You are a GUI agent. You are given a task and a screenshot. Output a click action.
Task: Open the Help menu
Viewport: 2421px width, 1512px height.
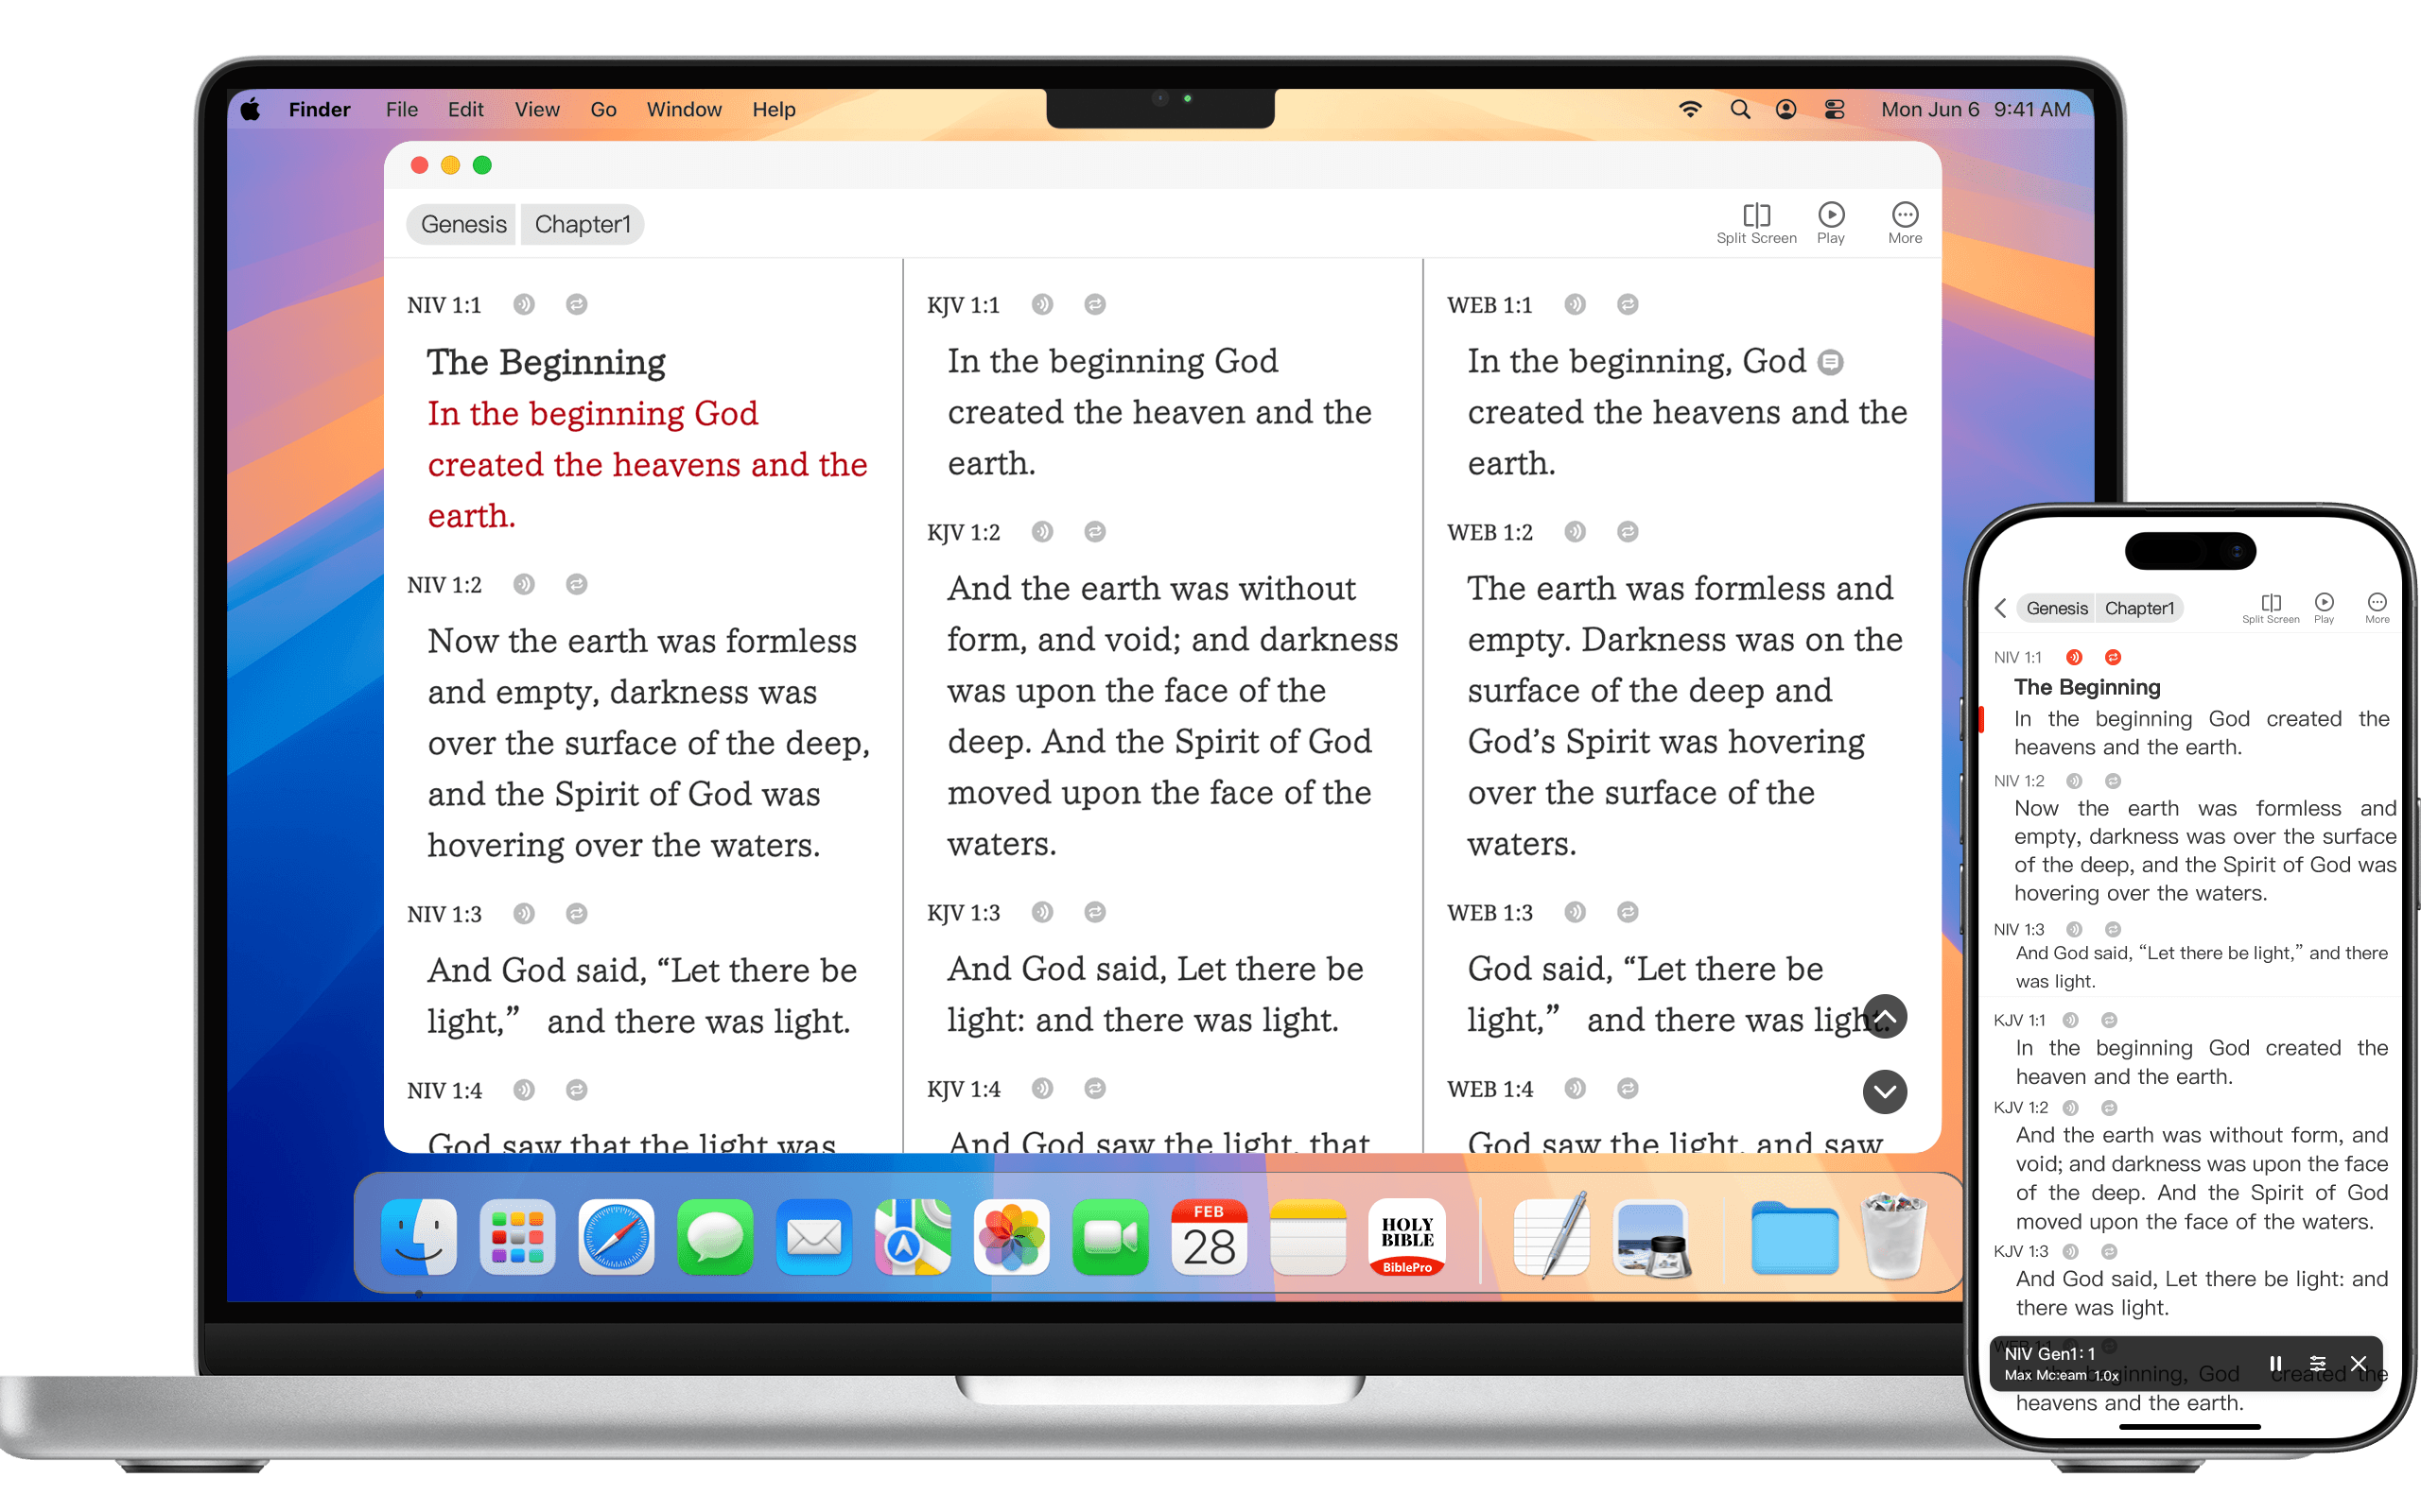tap(774, 109)
